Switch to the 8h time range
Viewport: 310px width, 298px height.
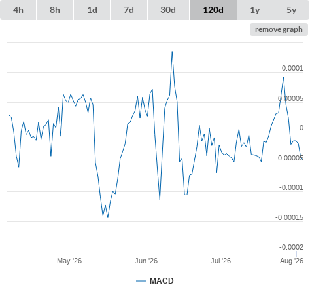(x=55, y=10)
